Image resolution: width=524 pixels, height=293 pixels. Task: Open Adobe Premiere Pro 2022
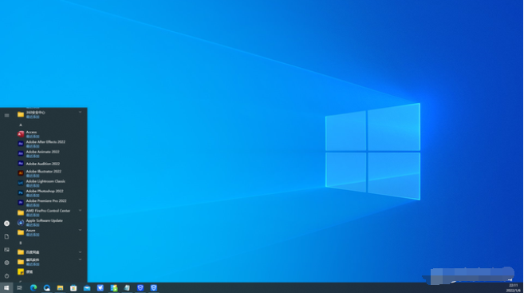click(50, 203)
